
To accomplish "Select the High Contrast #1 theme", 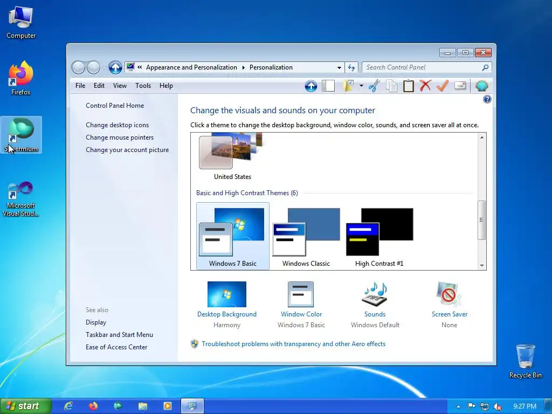I will click(379, 236).
